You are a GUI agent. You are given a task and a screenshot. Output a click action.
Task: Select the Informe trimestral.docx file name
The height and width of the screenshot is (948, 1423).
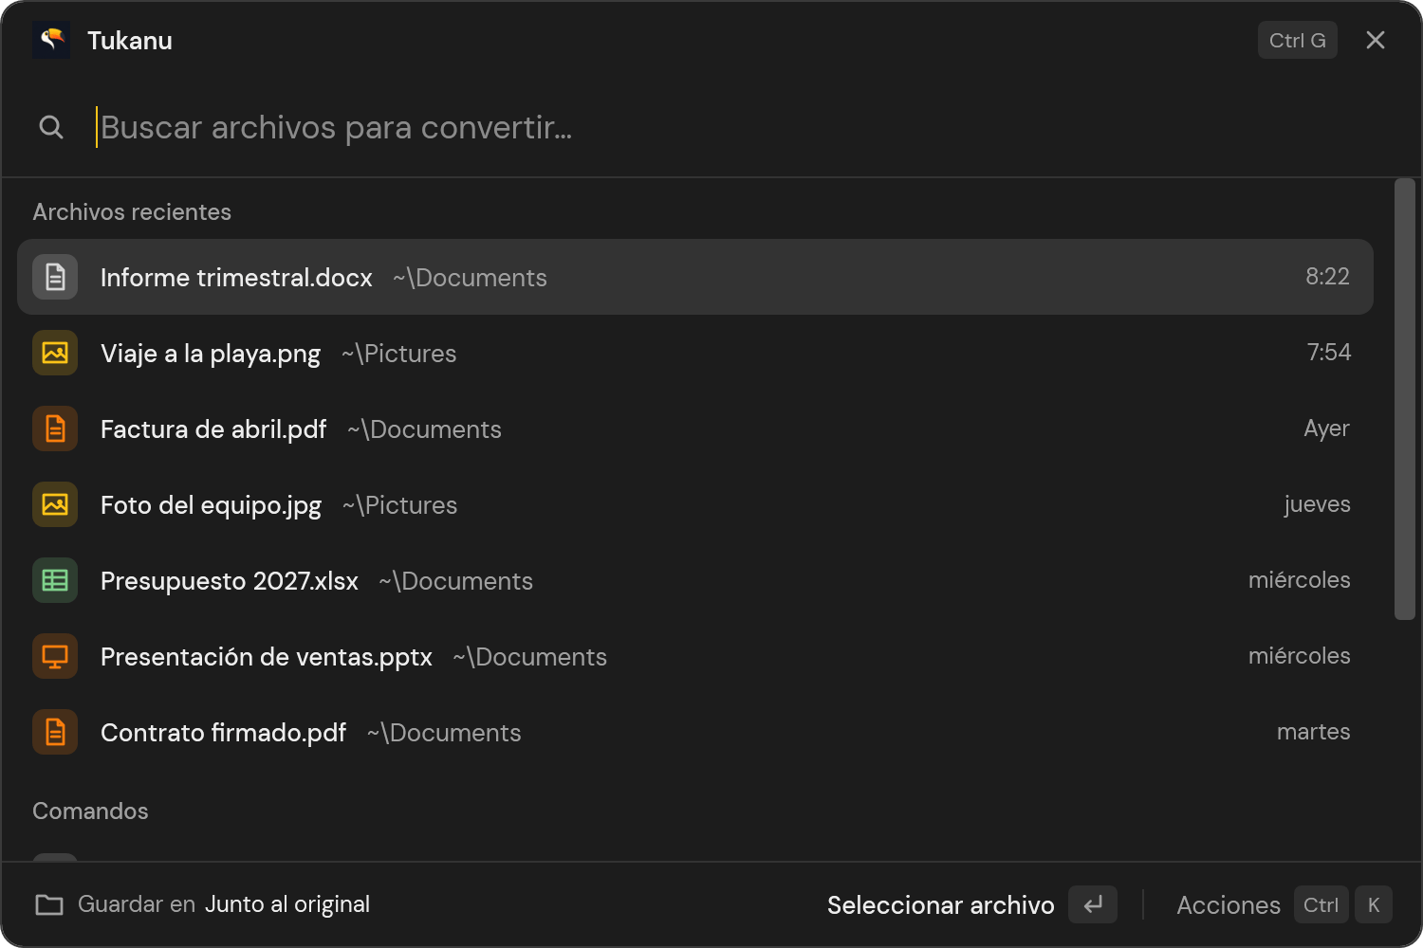click(236, 277)
